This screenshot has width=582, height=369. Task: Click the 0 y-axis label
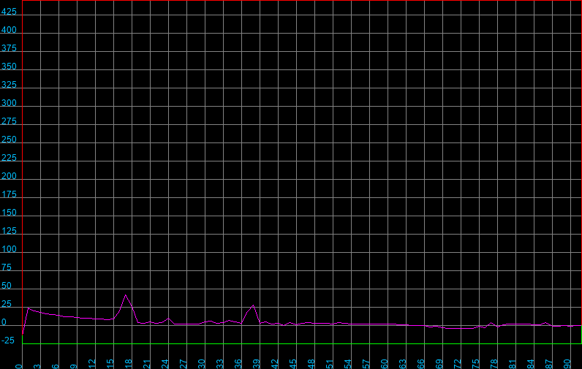[x=4, y=323]
